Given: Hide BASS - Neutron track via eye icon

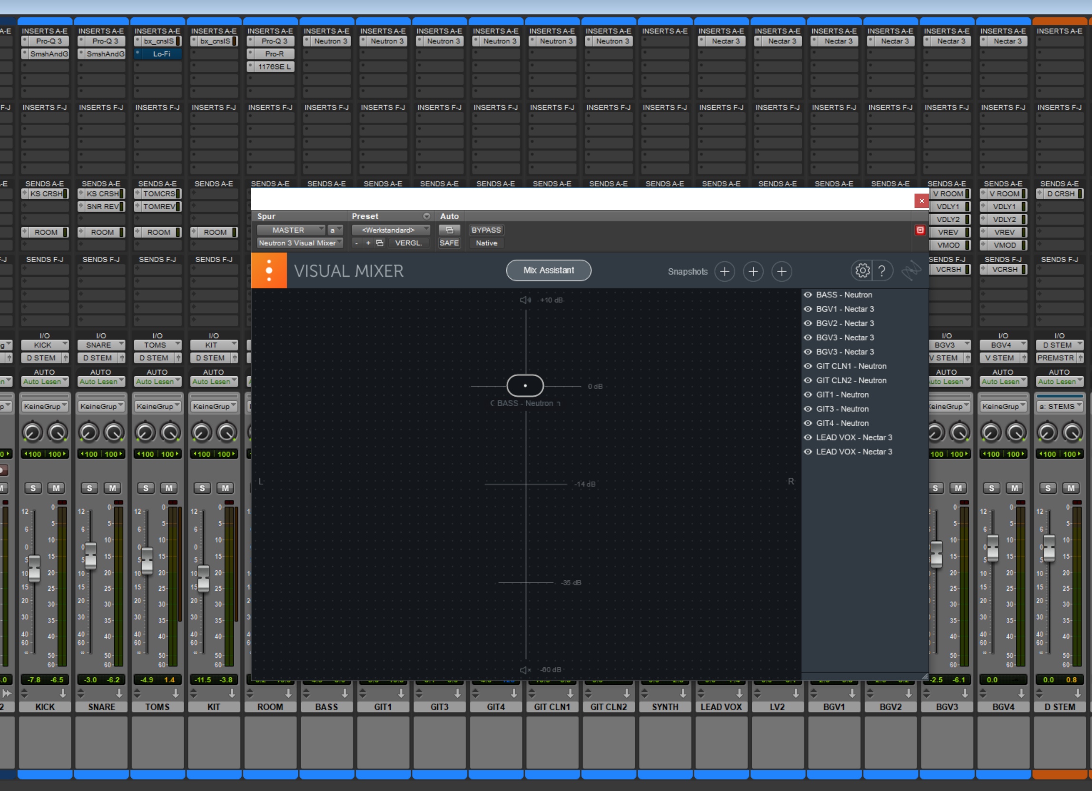Looking at the screenshot, I should (x=808, y=294).
